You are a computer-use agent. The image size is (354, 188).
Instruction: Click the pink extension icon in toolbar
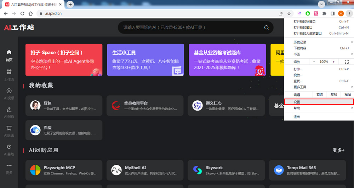coord(316,13)
